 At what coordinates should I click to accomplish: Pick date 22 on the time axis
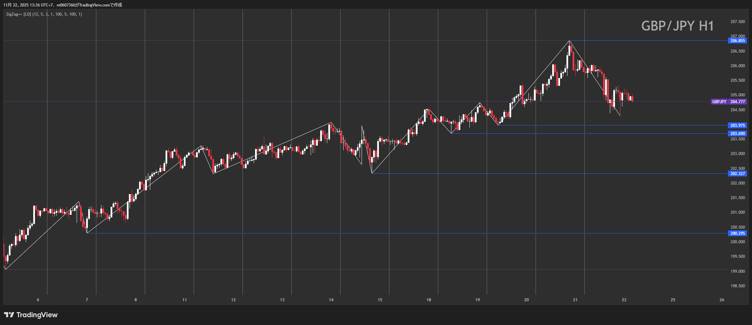point(624,300)
